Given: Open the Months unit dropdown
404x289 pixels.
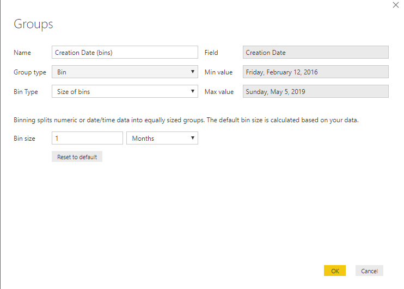Looking at the screenshot, I should pos(162,138).
